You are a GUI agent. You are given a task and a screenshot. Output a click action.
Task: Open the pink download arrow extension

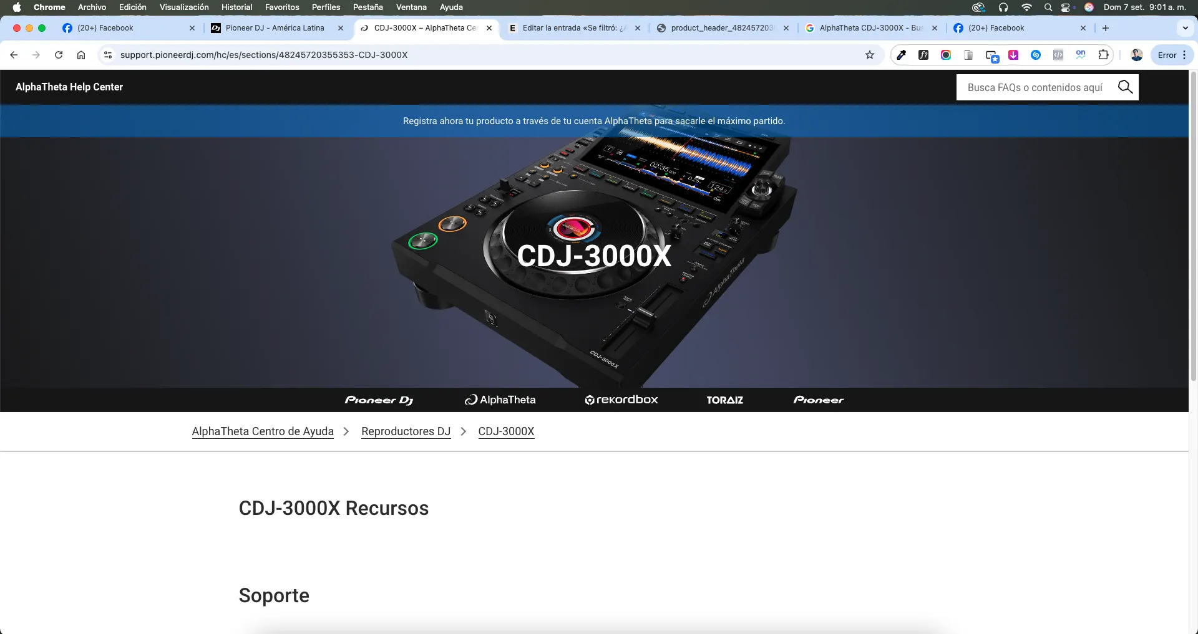(1013, 55)
